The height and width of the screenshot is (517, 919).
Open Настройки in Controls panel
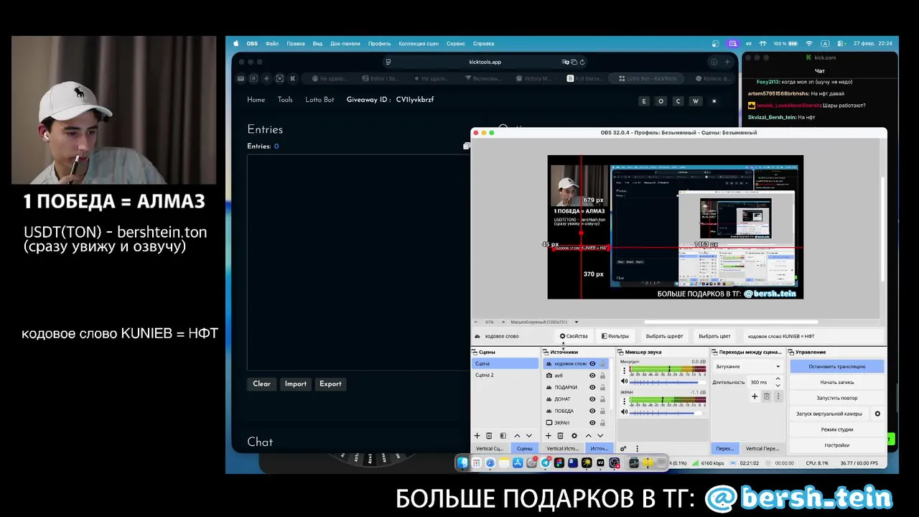[x=837, y=445]
